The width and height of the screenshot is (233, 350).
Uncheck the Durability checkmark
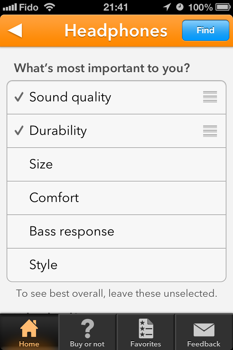(x=19, y=131)
